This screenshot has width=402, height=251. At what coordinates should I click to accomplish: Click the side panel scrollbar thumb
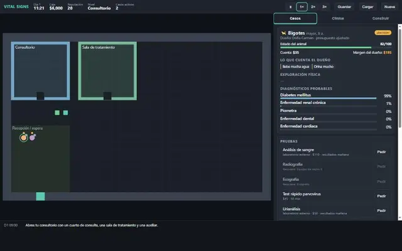[399, 78]
